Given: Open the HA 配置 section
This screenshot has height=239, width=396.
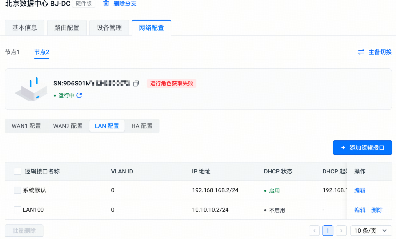Looking at the screenshot, I should (142, 126).
